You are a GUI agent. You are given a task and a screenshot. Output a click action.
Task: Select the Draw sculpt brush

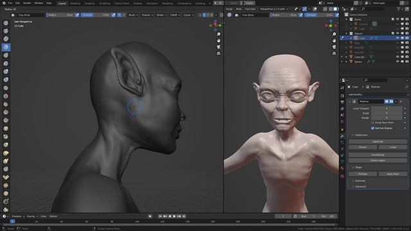(6, 23)
